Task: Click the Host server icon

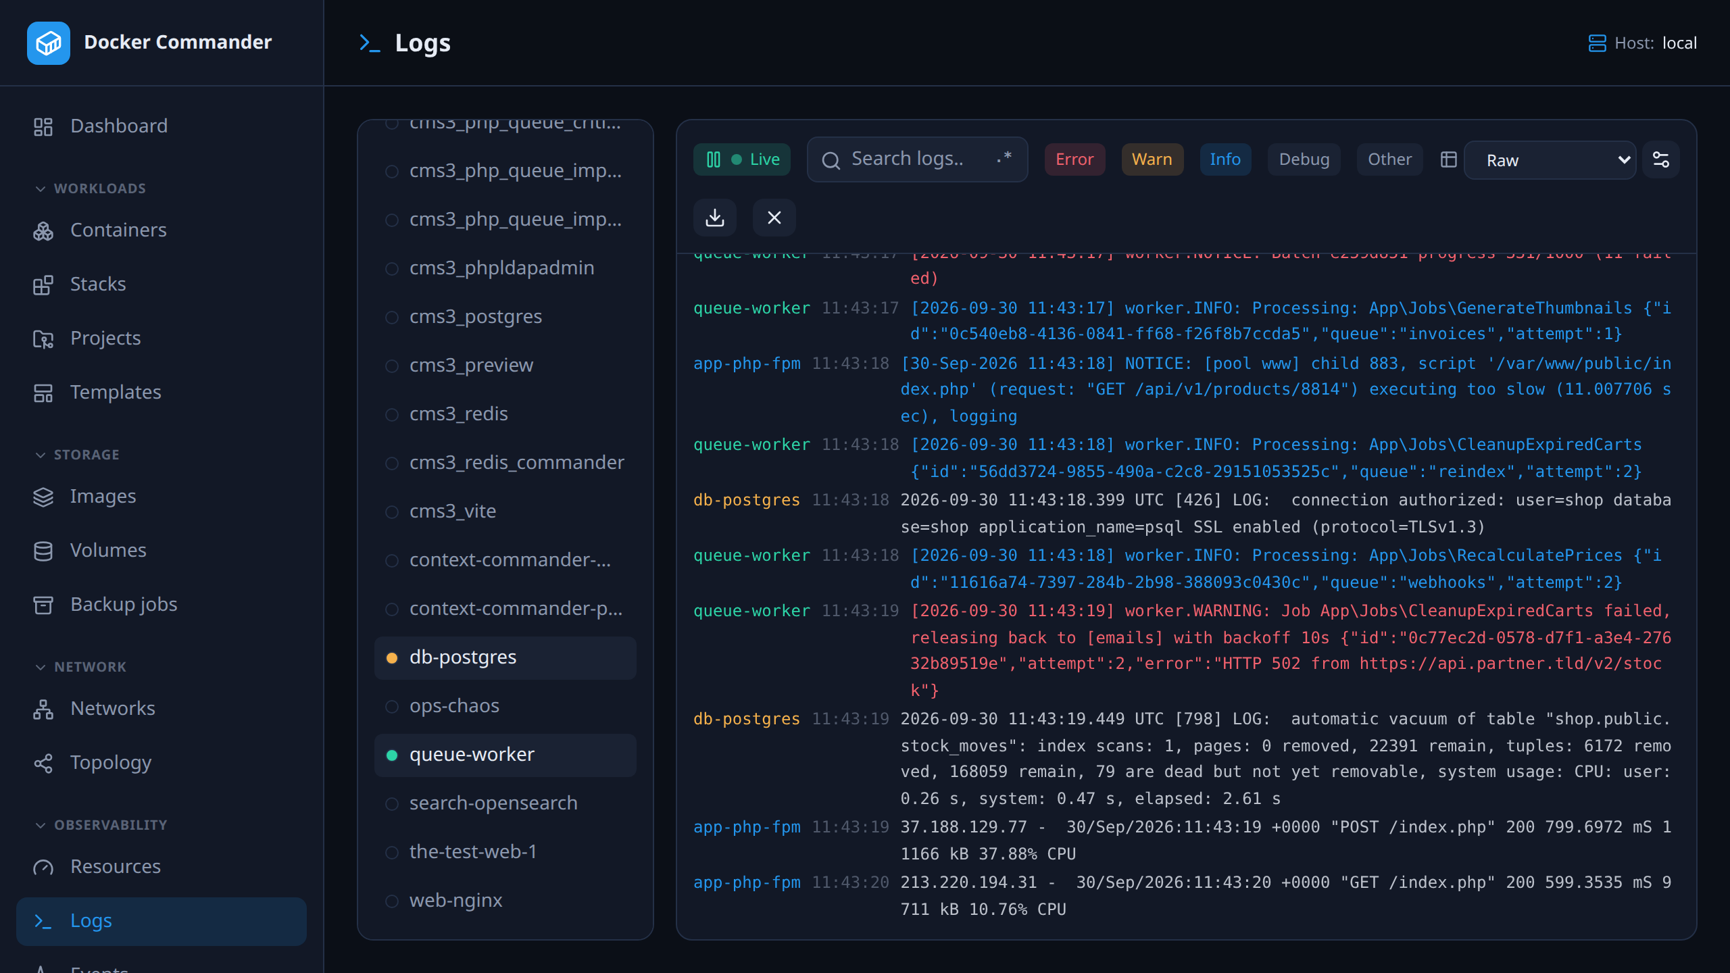Action: [1597, 43]
